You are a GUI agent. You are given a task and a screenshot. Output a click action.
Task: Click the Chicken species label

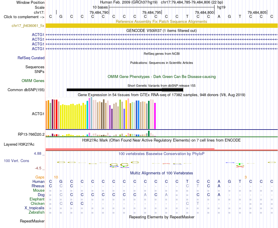pyautogui.click(x=37, y=203)
